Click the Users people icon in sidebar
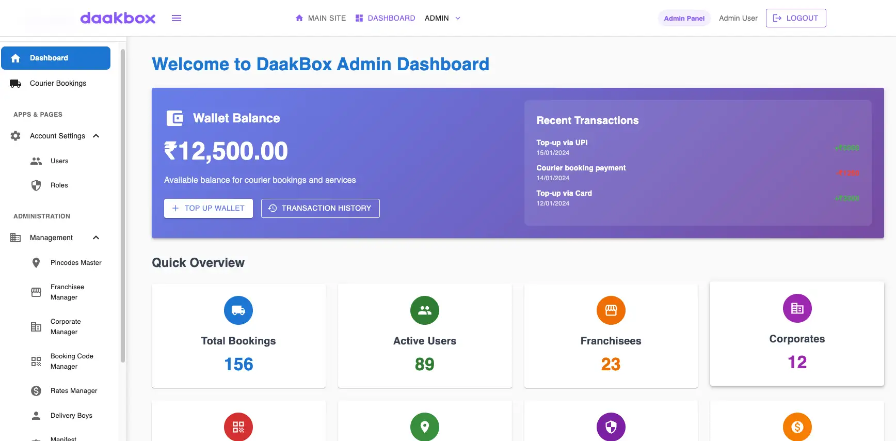 (x=36, y=161)
